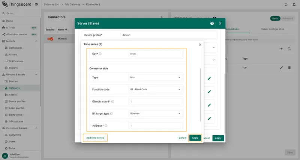Show info for Bit target type
The height and width of the screenshot is (160, 300).
click(111, 114)
